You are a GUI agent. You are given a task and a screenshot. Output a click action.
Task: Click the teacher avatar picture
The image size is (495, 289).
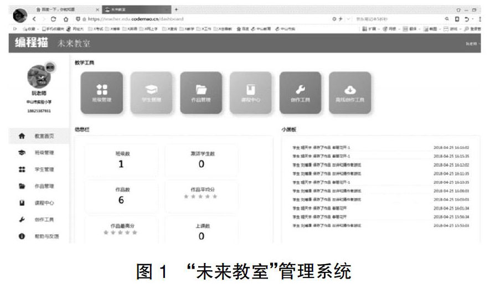click(x=39, y=76)
